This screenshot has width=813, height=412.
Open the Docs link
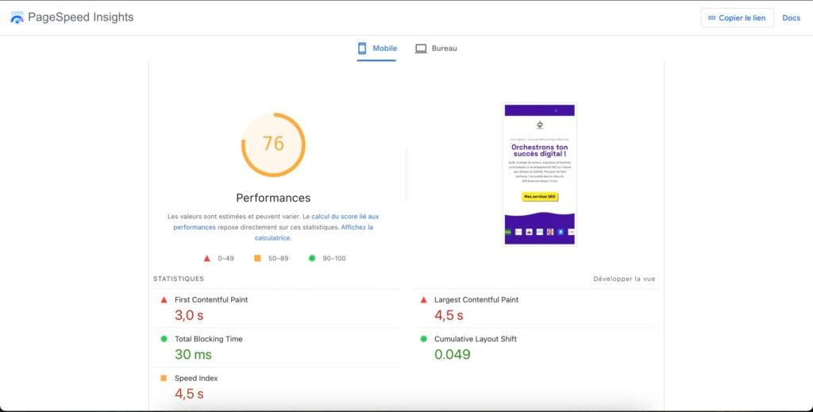click(x=791, y=17)
